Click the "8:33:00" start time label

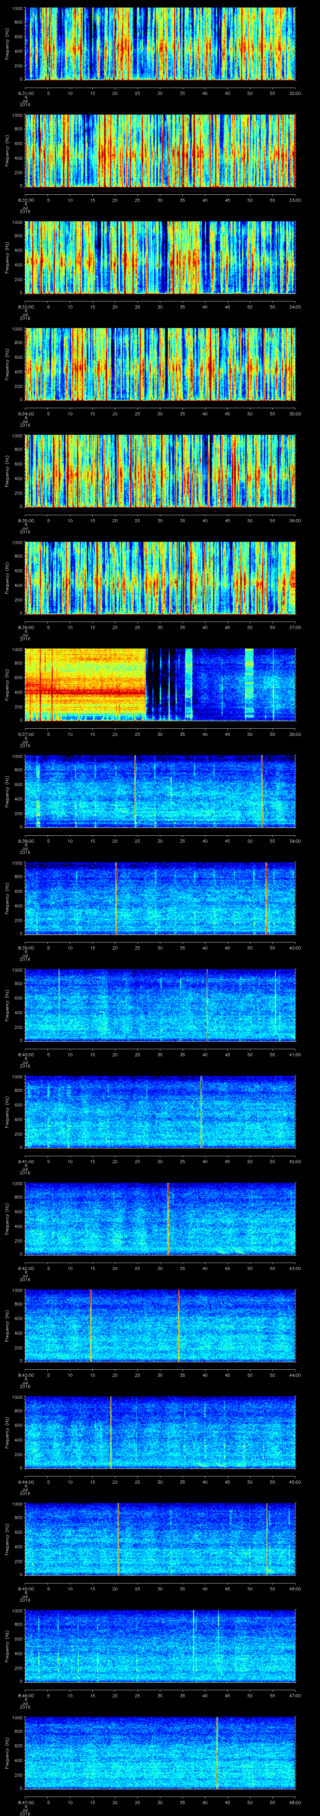(25, 307)
